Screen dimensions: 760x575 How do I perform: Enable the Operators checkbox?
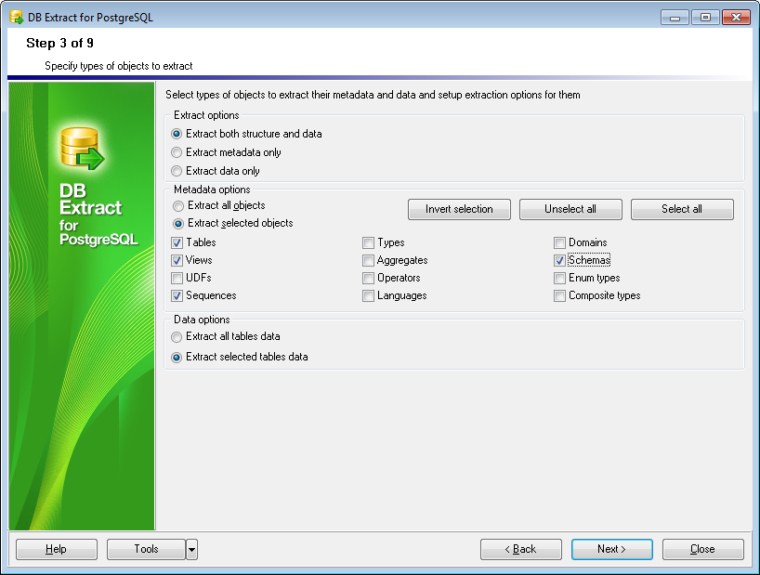tap(368, 278)
